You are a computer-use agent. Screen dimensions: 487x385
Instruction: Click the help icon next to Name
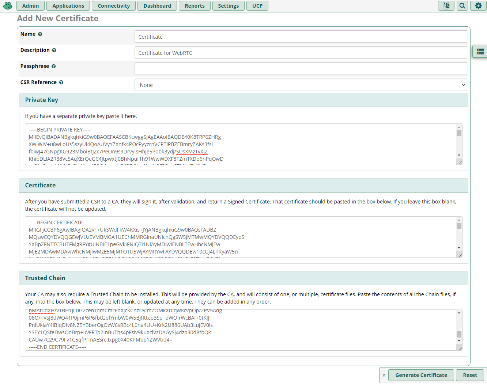click(x=40, y=34)
